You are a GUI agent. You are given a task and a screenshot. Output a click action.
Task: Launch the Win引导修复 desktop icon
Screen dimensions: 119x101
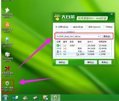pos(7,57)
